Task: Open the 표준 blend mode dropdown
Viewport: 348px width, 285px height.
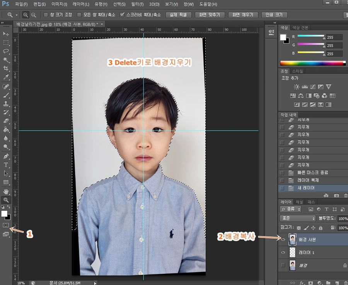Action: pos(297,218)
